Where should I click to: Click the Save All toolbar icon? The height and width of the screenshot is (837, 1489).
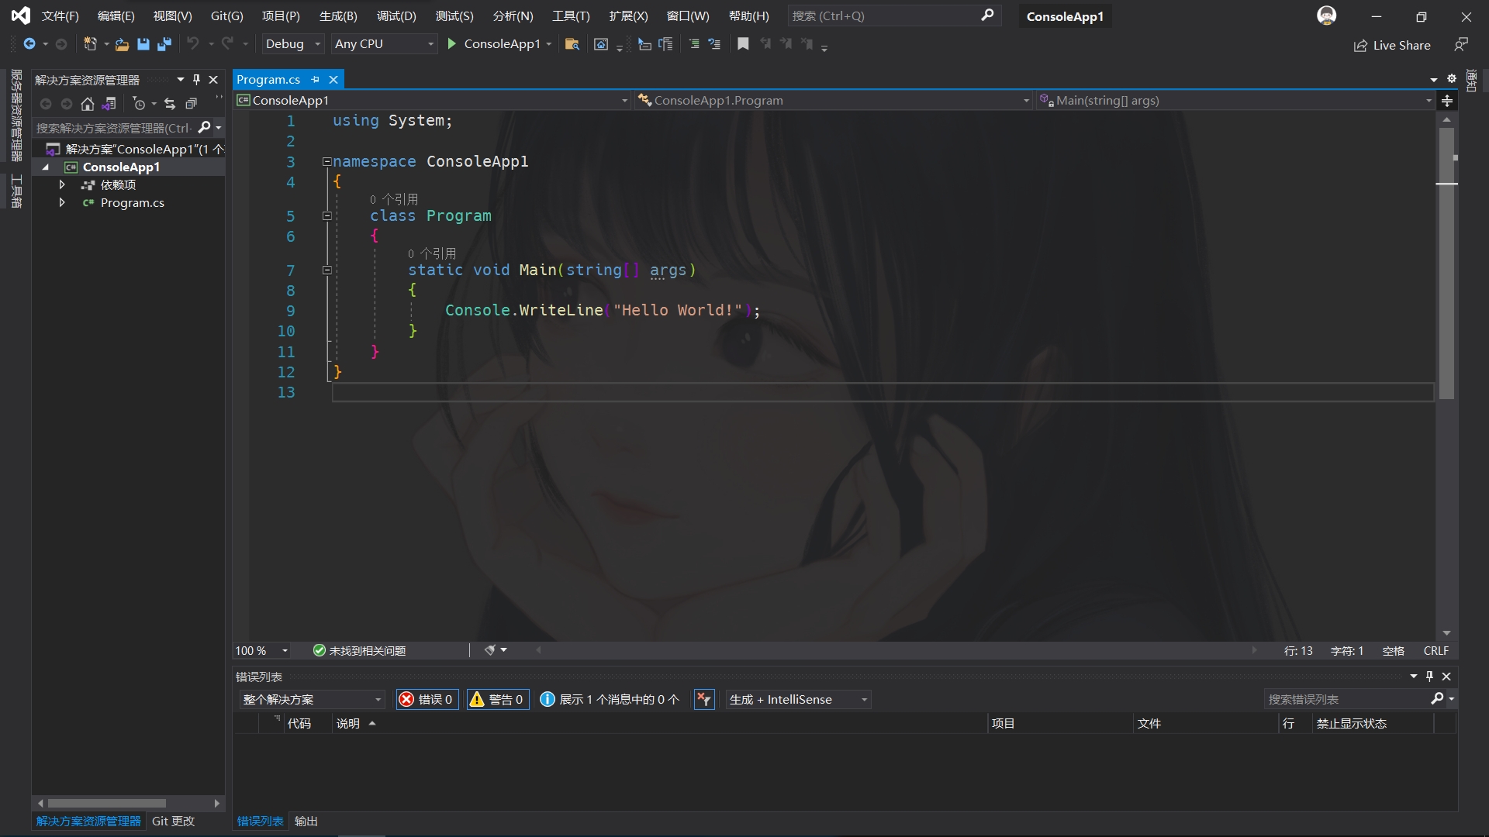(x=164, y=44)
